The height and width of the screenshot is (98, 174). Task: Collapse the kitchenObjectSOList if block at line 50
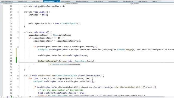[18, 87]
